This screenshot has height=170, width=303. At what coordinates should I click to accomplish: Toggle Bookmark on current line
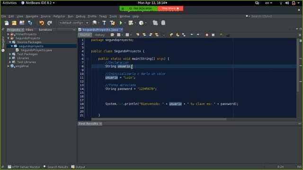point(184,35)
